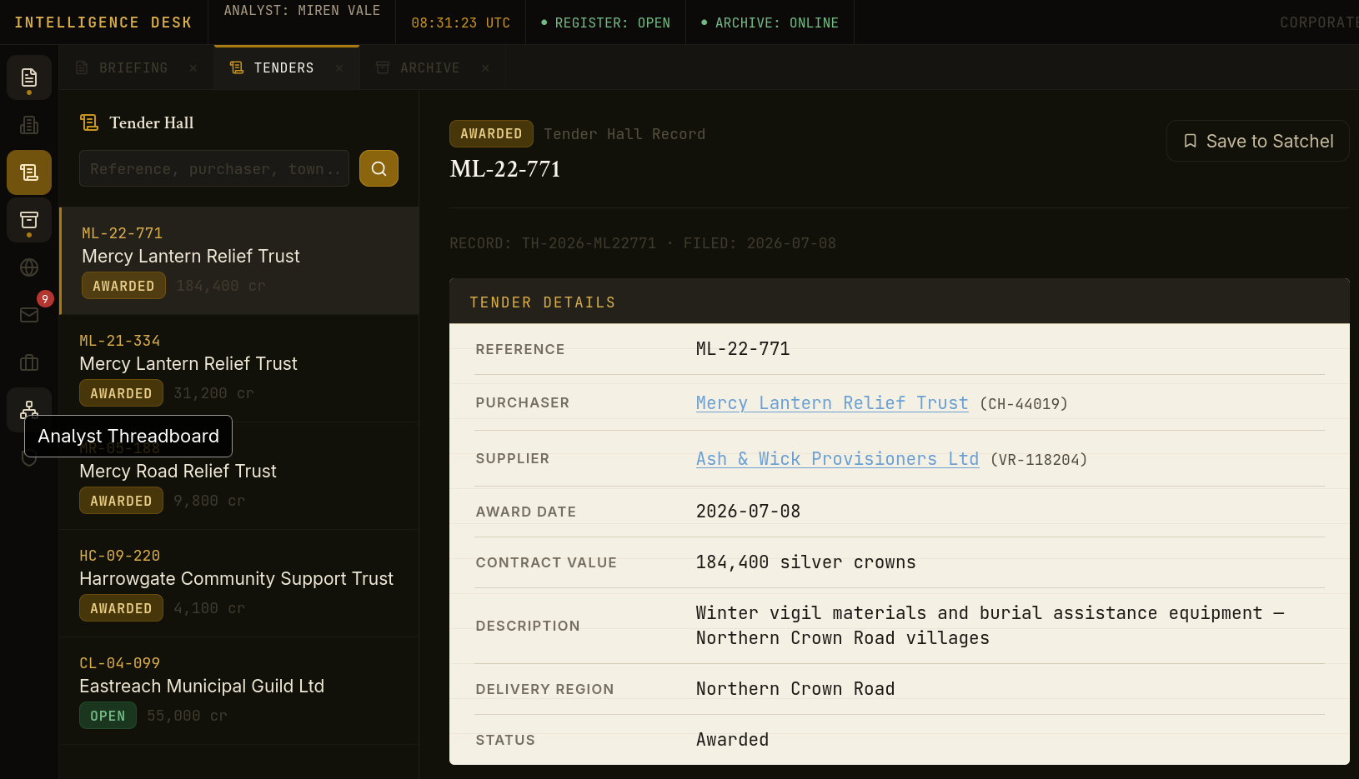Open the Briefing document sidebar icon
This screenshot has width=1359, height=779.
(x=29, y=77)
